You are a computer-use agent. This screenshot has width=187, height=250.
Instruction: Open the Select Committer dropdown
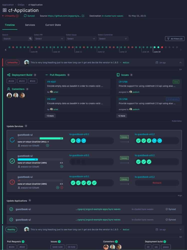click(113, 39)
